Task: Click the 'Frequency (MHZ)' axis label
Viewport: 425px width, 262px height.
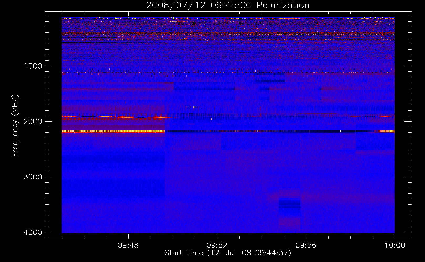Action: tap(15, 126)
